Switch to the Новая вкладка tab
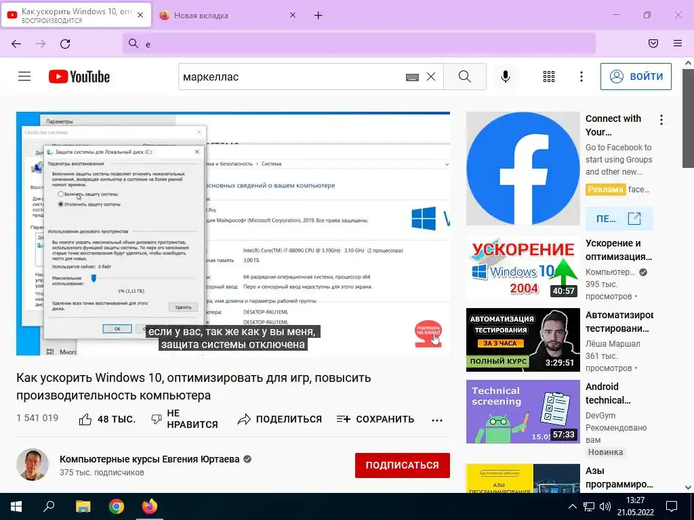 228,16
